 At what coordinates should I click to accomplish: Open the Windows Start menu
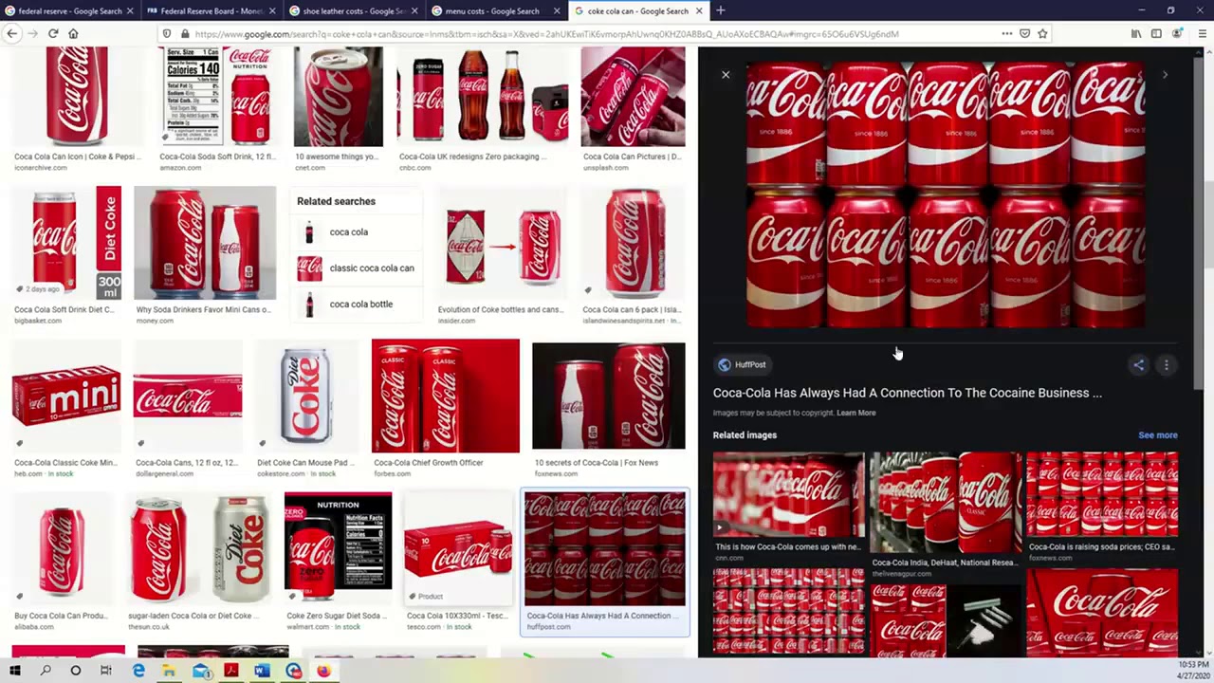click(x=15, y=671)
